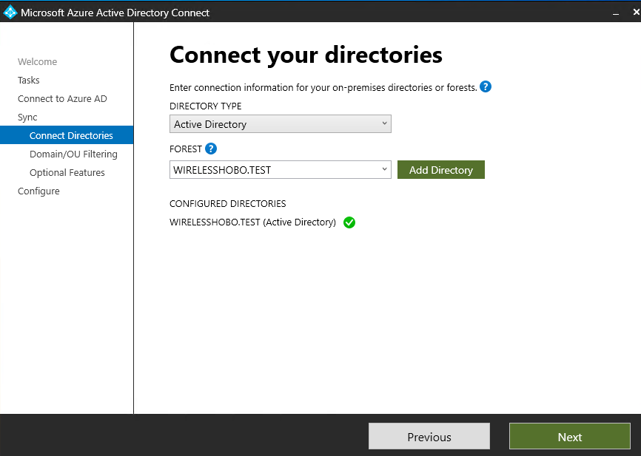Image resolution: width=641 pixels, height=456 pixels.
Task: Open the Connect to Azure AD step
Action: tap(62, 99)
